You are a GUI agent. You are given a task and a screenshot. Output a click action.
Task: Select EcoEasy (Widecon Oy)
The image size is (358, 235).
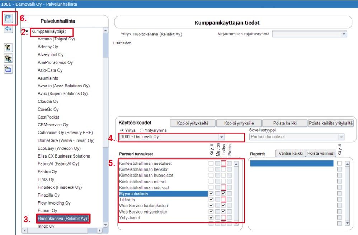click(59, 148)
